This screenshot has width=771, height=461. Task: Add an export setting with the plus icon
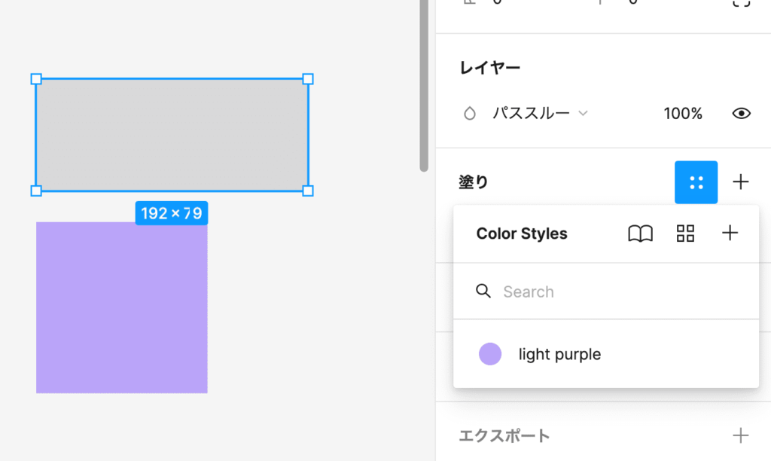click(741, 435)
